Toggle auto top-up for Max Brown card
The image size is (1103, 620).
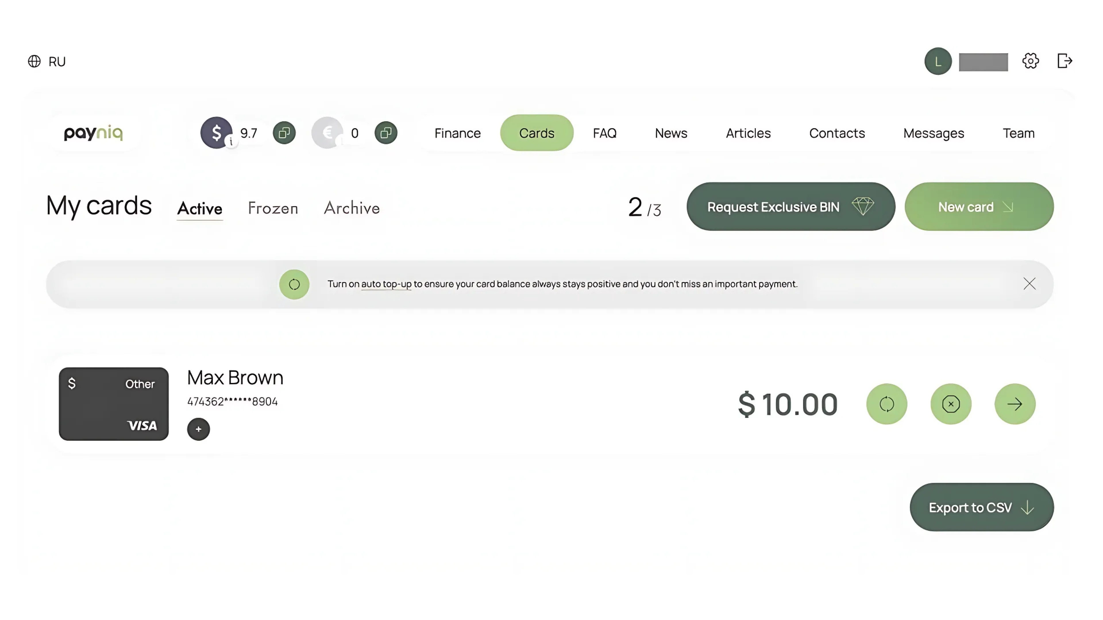coord(886,404)
